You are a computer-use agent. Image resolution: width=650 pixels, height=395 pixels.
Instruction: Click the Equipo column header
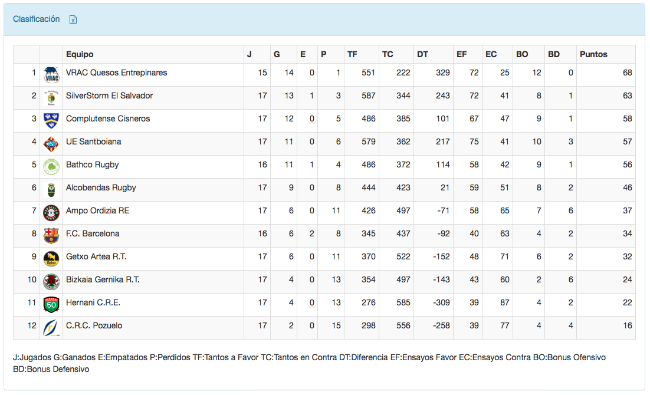click(80, 54)
